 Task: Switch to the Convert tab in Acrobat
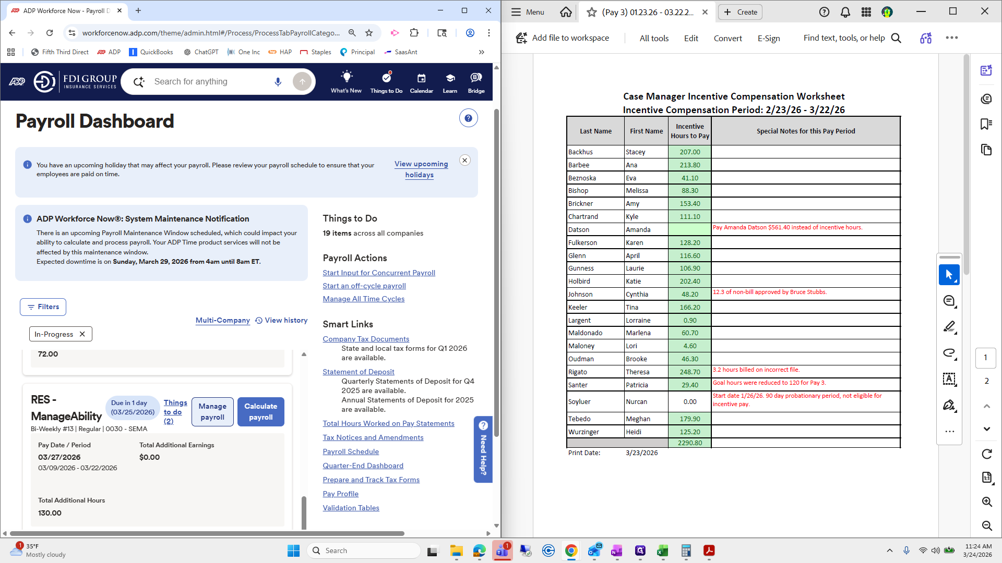[x=727, y=38]
